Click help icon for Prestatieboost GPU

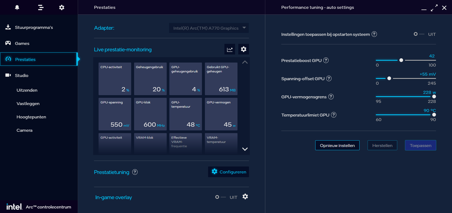pos(326,60)
